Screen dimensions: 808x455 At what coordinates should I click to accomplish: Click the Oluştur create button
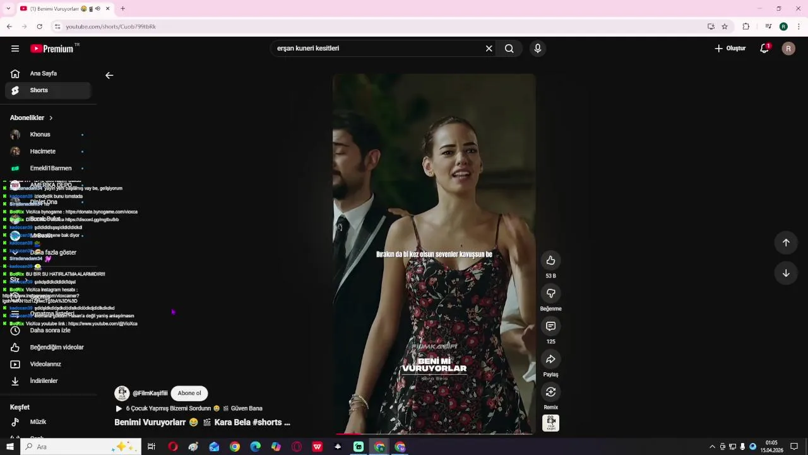[x=730, y=49]
